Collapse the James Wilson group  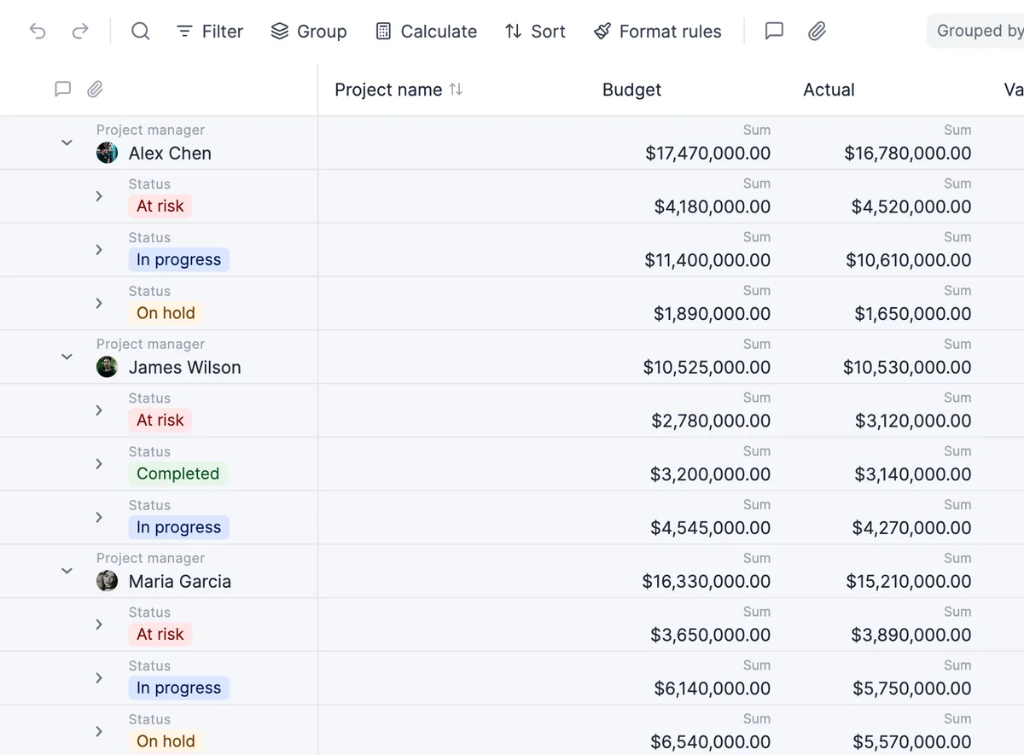pyautogui.click(x=67, y=357)
